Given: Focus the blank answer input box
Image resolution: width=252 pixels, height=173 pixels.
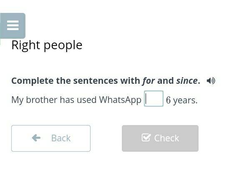Looking at the screenshot, I should pos(154,99).
